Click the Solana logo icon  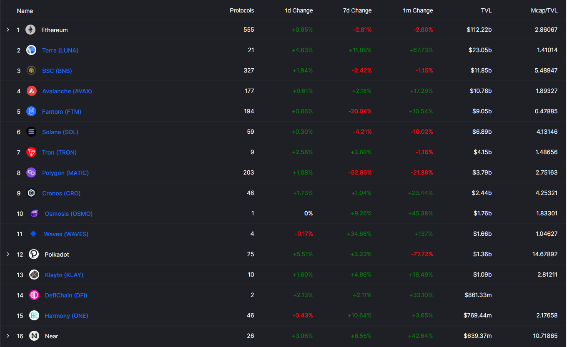31,132
